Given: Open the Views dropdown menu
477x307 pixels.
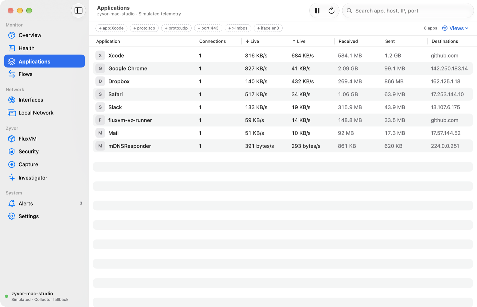Looking at the screenshot, I should point(455,28).
